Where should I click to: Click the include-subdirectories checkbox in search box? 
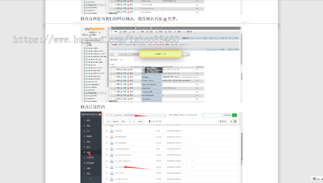coord(223,115)
